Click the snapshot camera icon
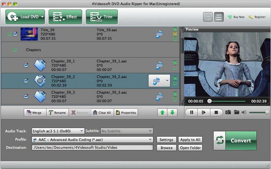The width and height of the screenshot is (271, 169). point(228,112)
